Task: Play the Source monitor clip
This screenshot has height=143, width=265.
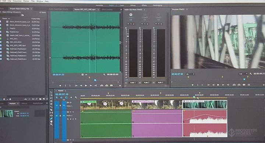Action: 86,86
